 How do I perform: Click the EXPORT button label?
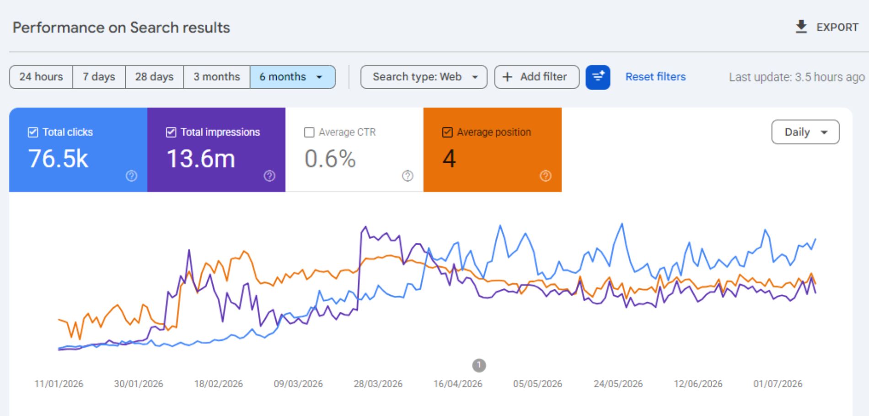tap(837, 27)
